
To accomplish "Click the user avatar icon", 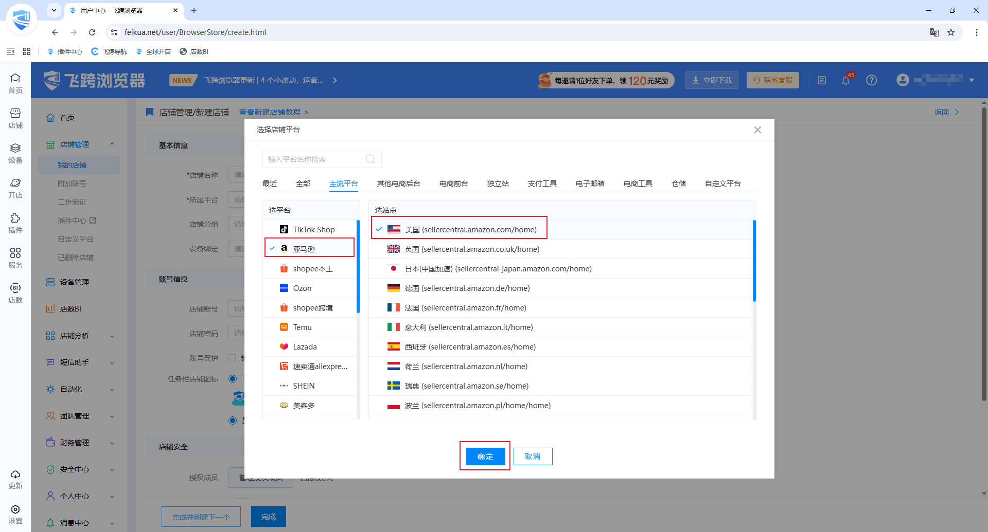I will click(903, 80).
